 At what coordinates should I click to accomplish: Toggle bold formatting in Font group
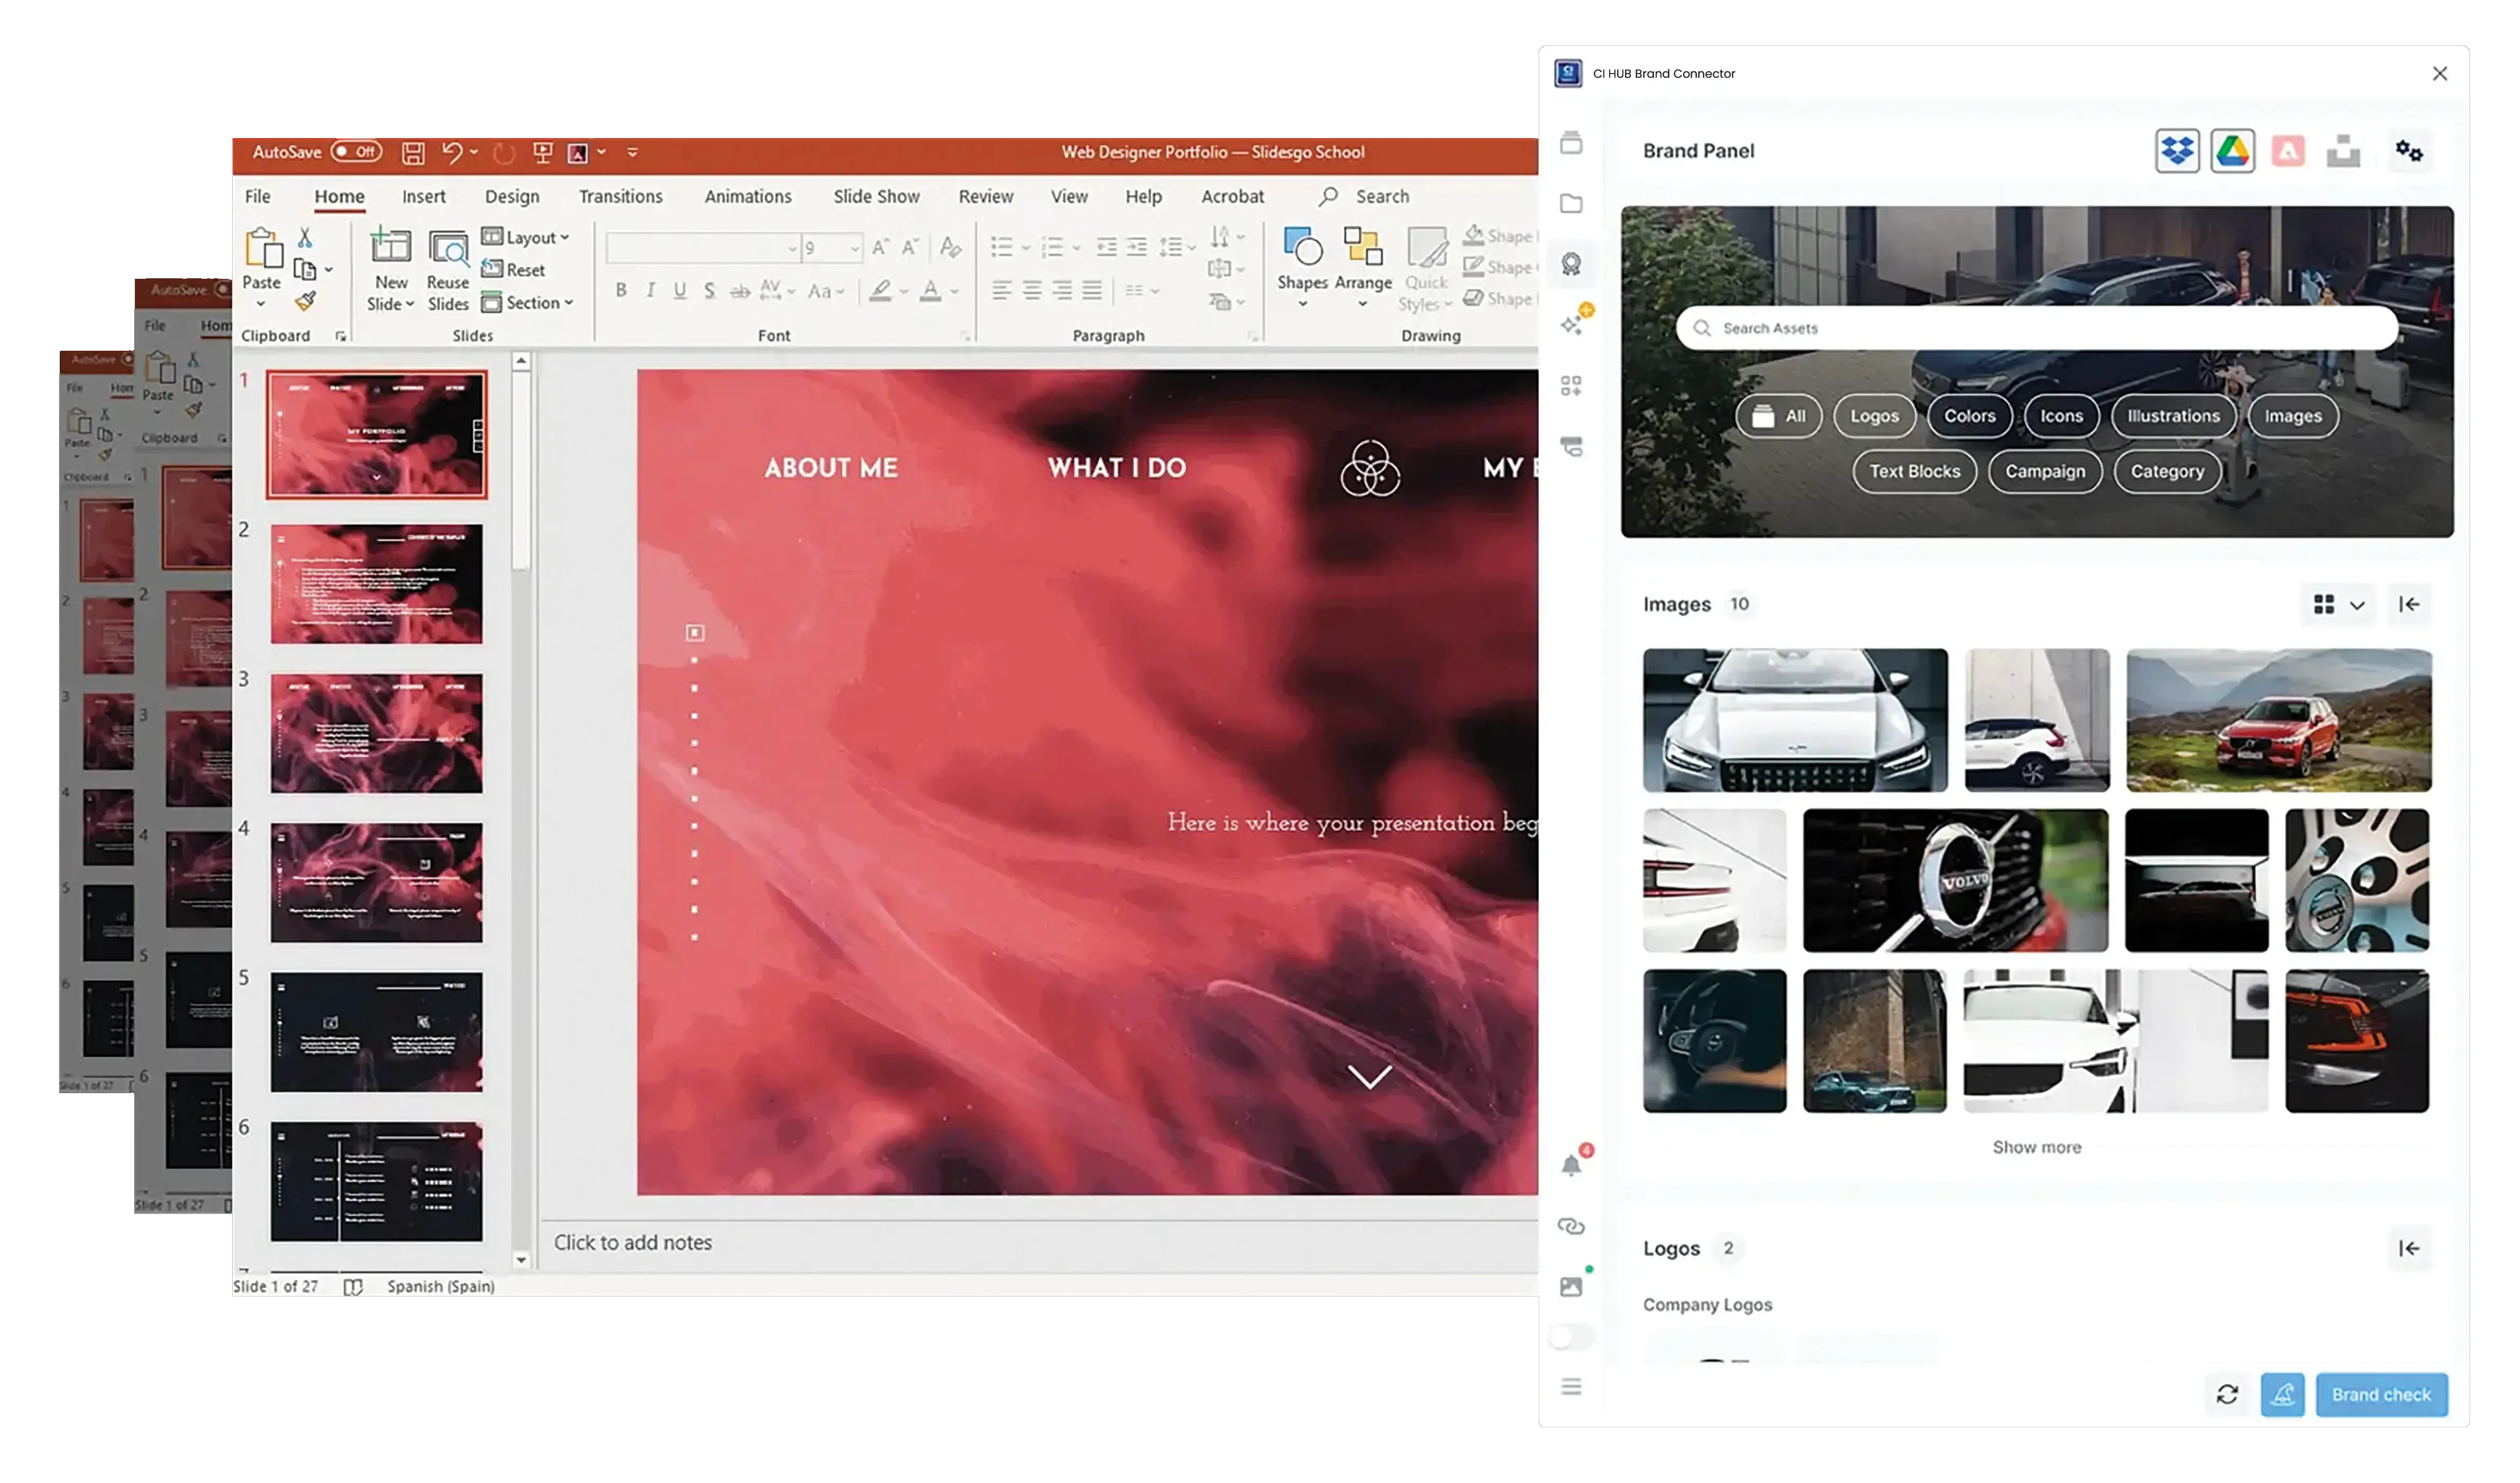[621, 290]
